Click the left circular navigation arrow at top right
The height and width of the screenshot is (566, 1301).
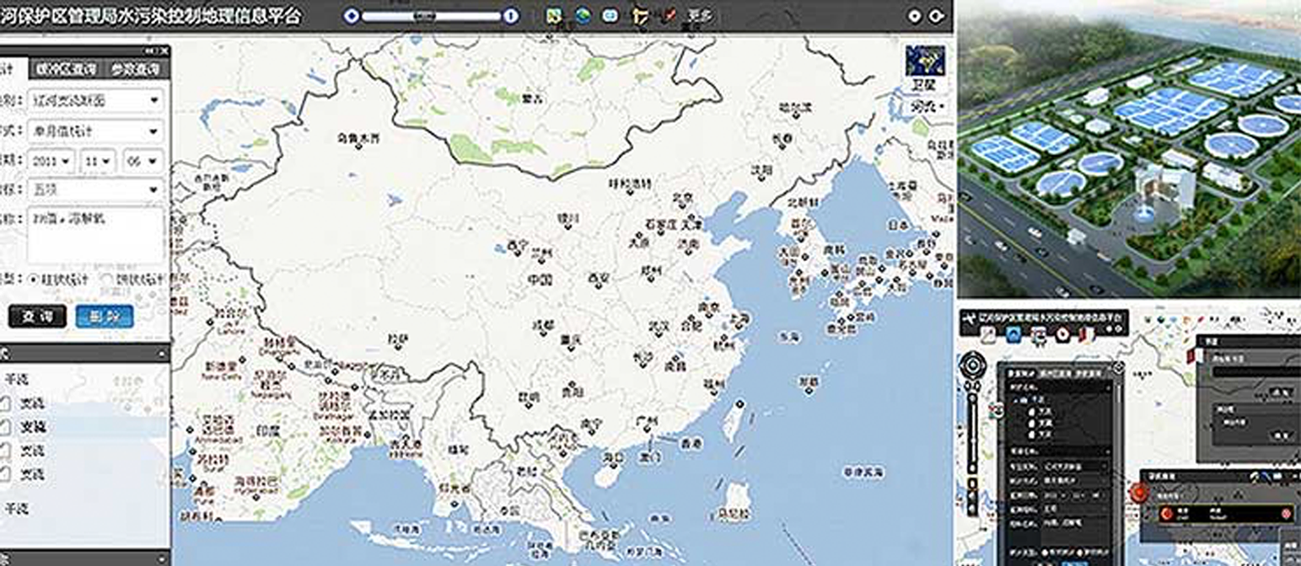(915, 14)
